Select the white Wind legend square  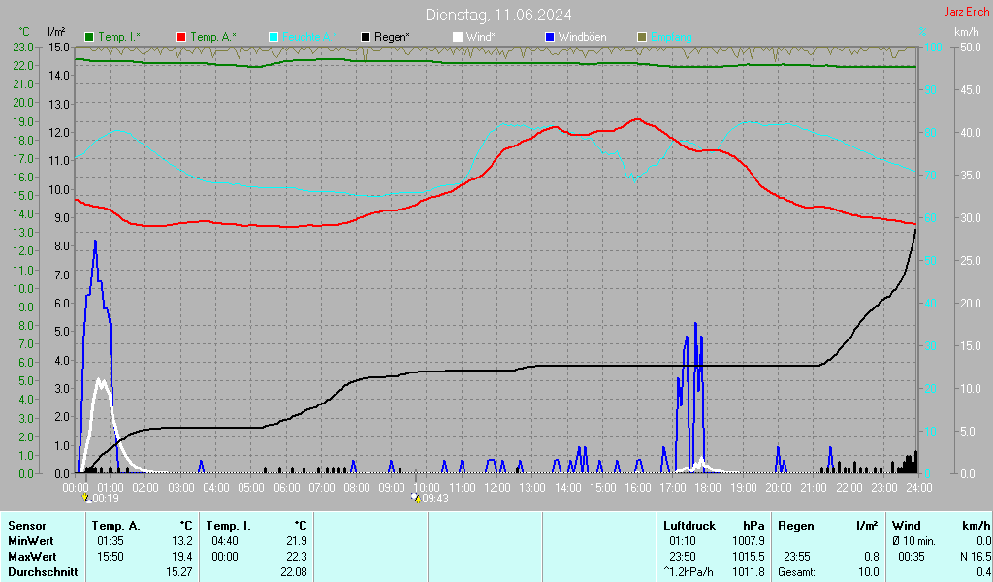pyautogui.click(x=458, y=37)
